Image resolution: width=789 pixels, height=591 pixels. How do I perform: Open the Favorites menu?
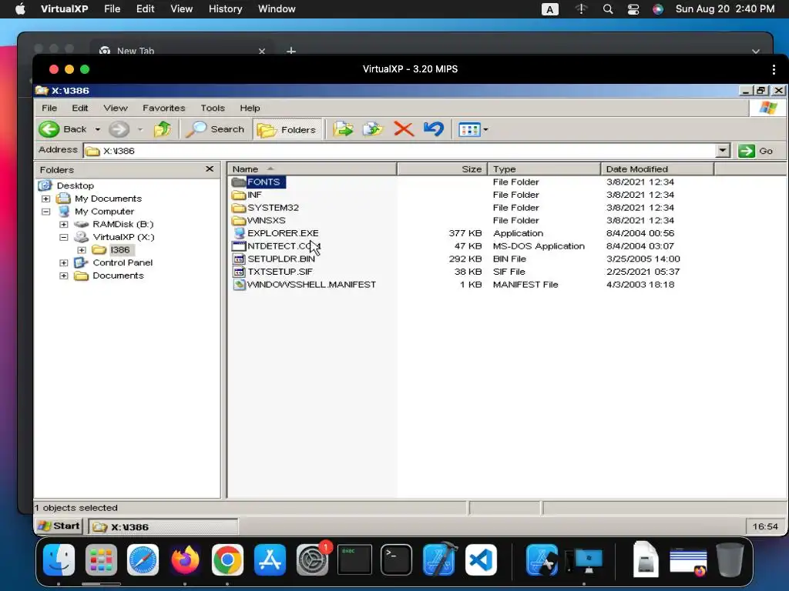pyautogui.click(x=163, y=108)
